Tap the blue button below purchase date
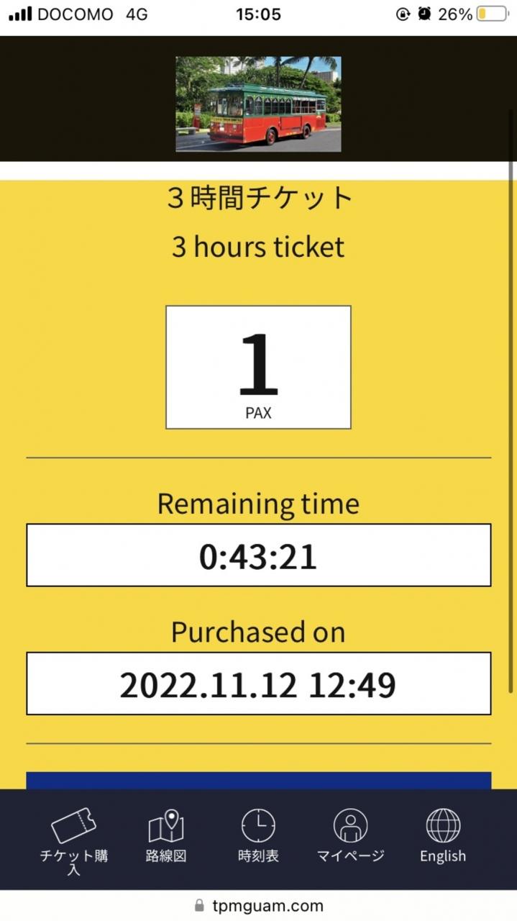This screenshot has width=517, height=921. click(258, 781)
